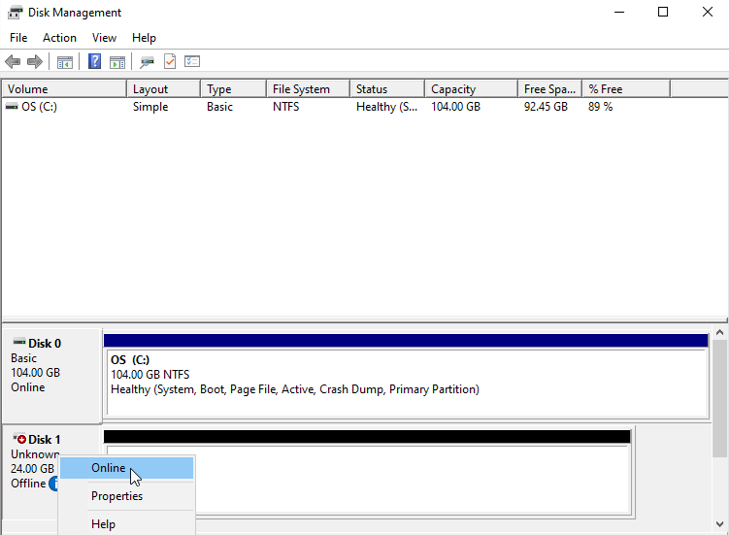Viewport: 729px width, 535px height.
Task: Click the checklist Settings toolbar icon
Action: 192,62
